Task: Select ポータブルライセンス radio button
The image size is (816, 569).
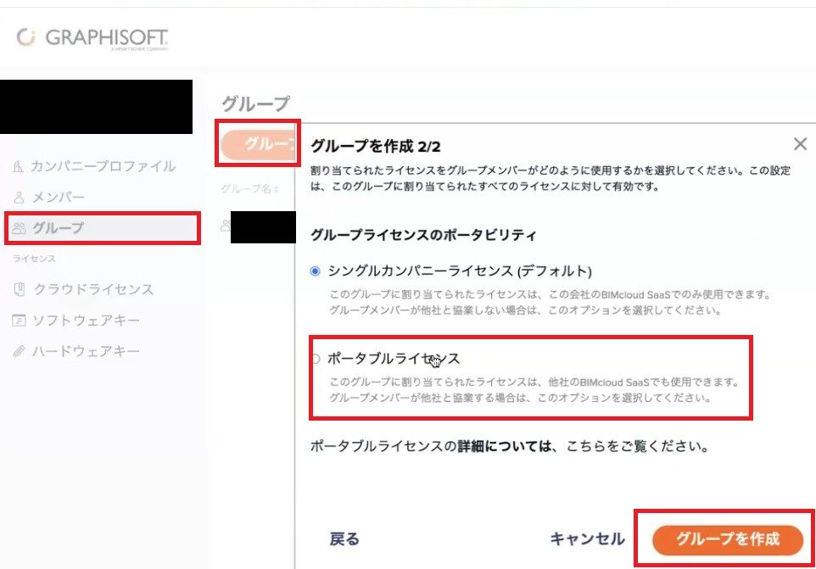Action: [x=316, y=359]
